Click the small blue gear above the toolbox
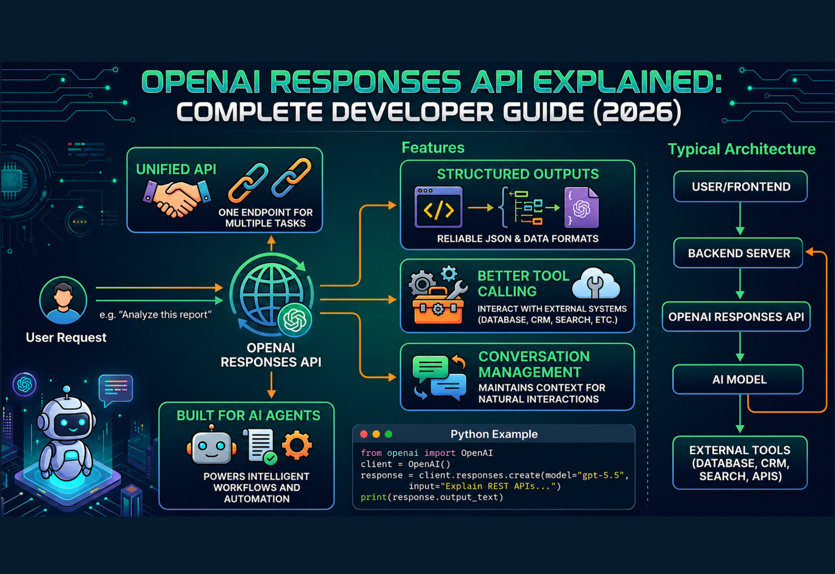 tap(449, 274)
